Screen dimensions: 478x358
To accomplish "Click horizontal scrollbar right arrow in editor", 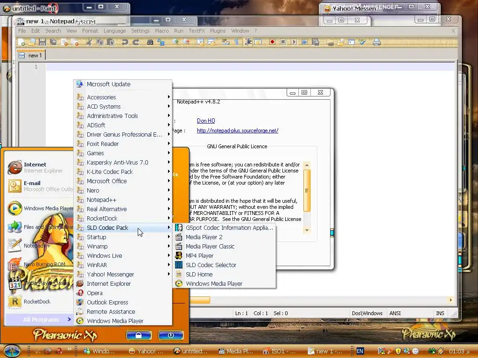I will click(450, 300).
